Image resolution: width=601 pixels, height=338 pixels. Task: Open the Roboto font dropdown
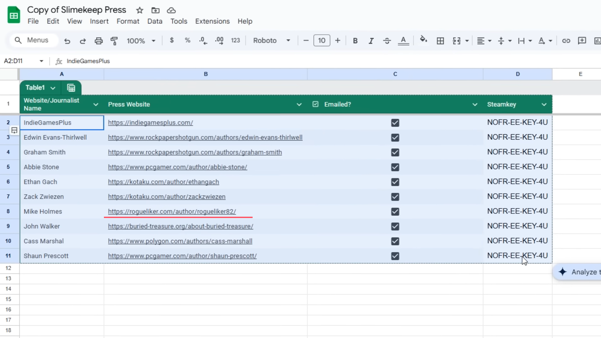(x=272, y=41)
